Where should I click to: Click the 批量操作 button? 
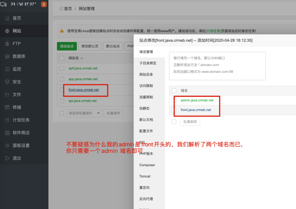[x=113, y=113]
